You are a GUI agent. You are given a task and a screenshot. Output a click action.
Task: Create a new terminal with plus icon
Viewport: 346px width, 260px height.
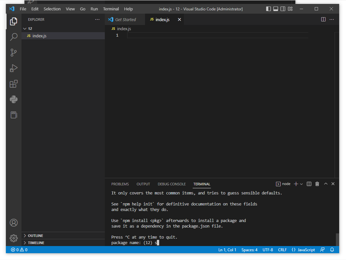click(296, 184)
